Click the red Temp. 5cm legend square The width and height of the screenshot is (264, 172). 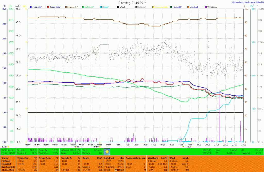click(48, 7)
